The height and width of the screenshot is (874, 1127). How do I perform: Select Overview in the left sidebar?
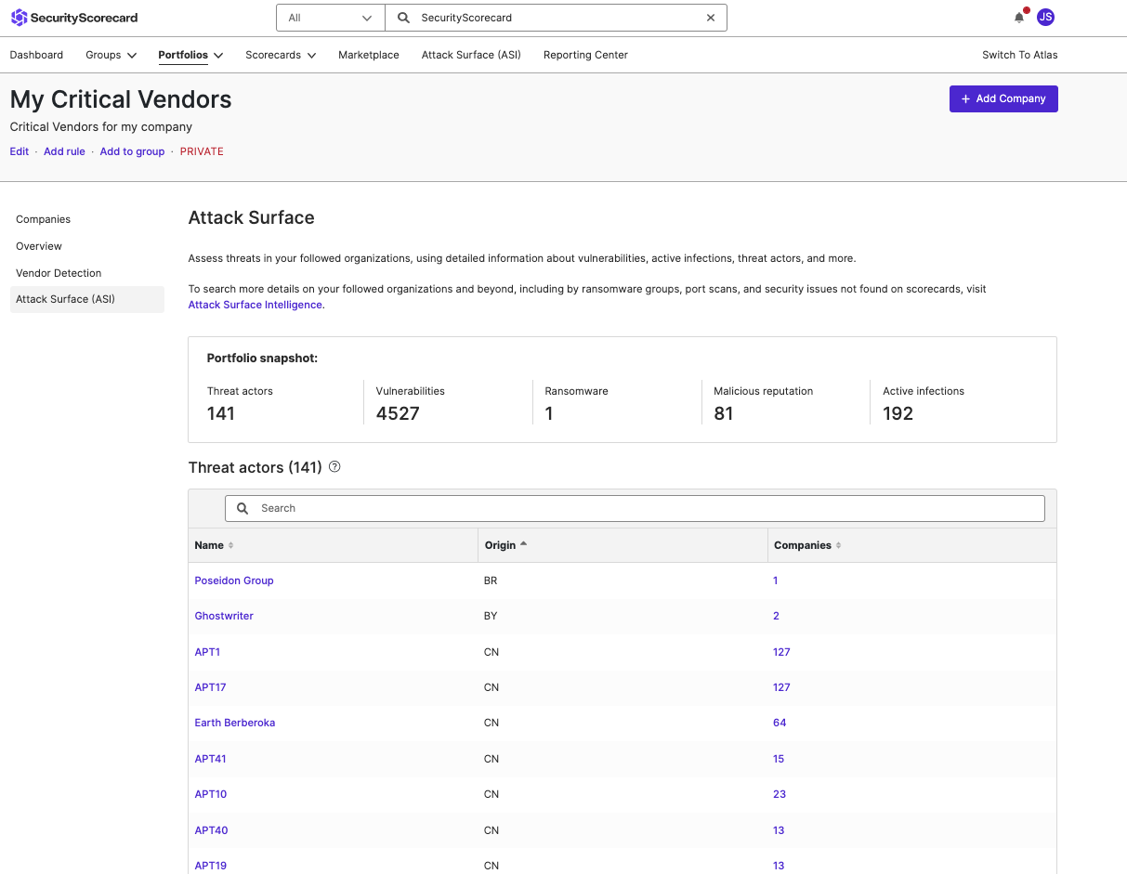87,246
